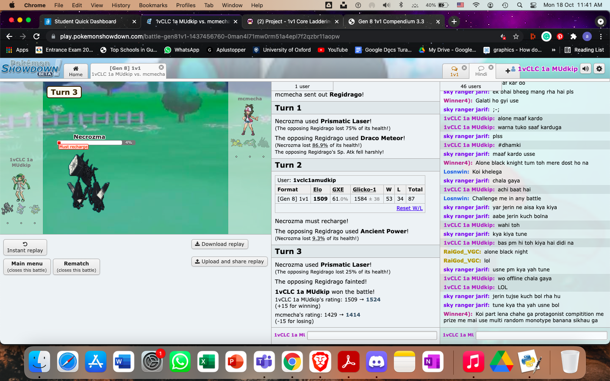
Task: Click the address bar URL
Action: tap(200, 36)
